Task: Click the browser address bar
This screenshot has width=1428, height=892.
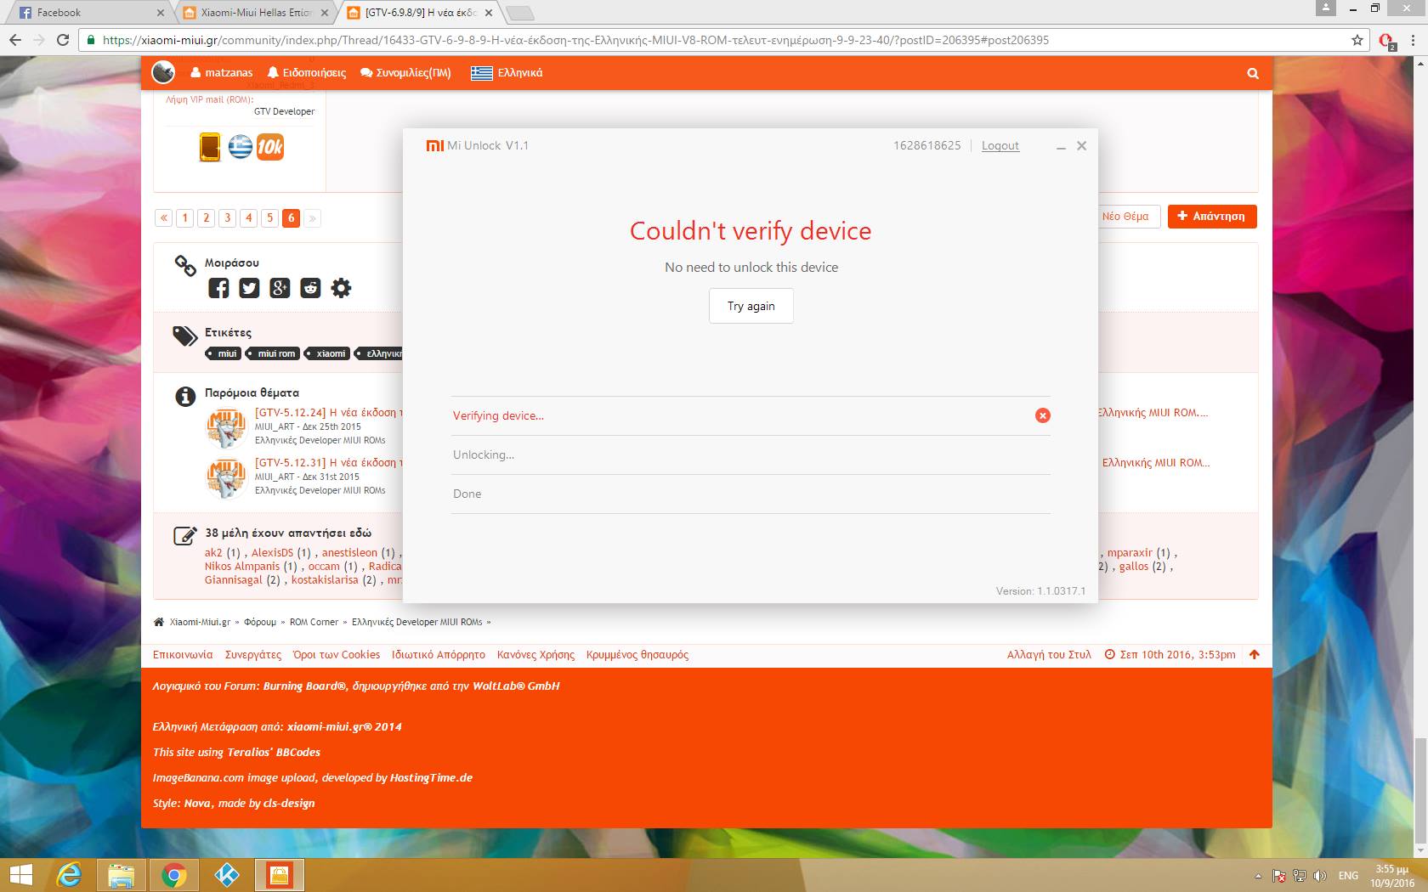Action: [x=680, y=40]
